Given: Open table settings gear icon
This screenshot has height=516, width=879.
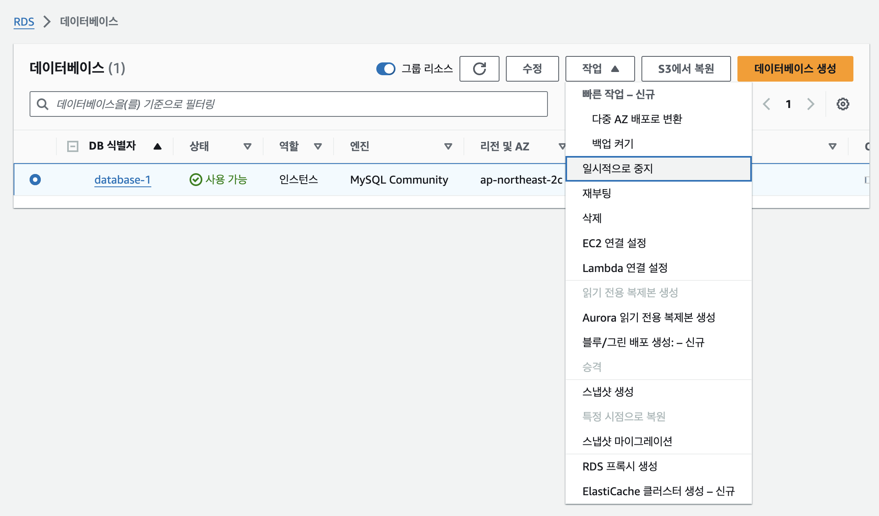Looking at the screenshot, I should [843, 104].
